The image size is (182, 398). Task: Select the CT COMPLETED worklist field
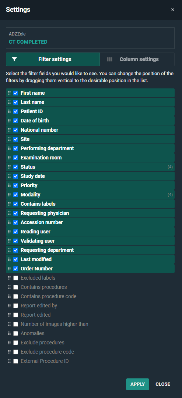pyautogui.click(x=90, y=38)
